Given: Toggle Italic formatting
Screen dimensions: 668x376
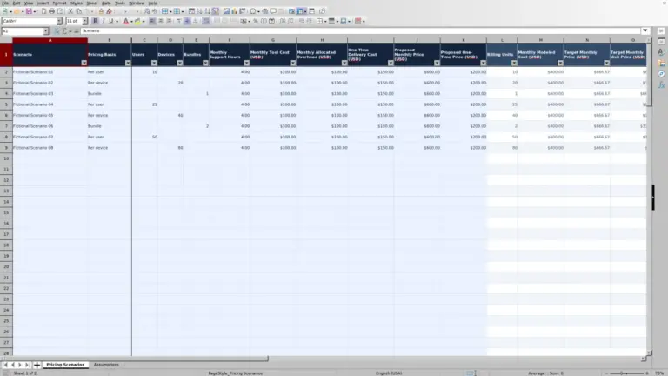Looking at the screenshot, I should pos(104,21).
